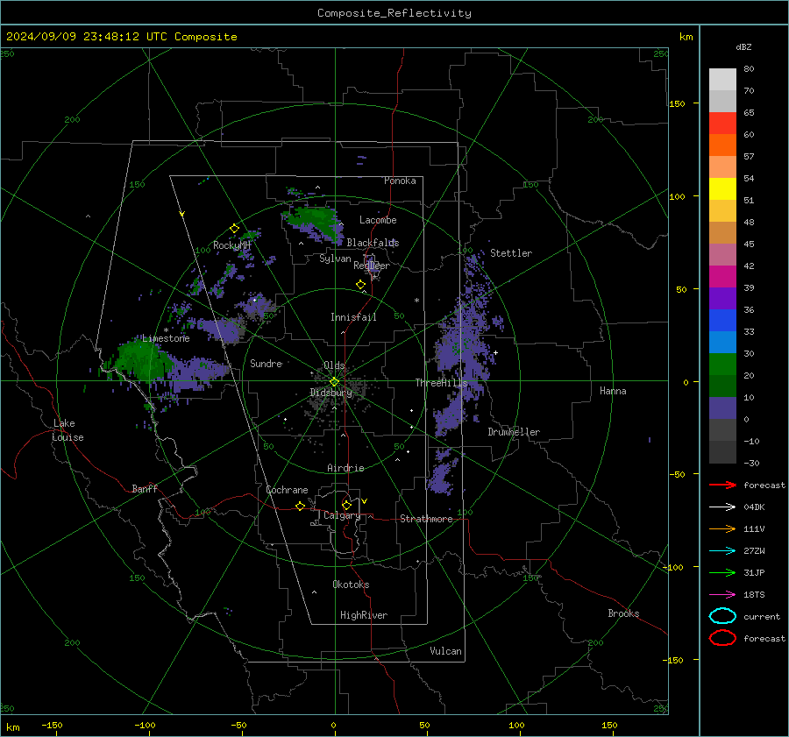Pick the bright yellow 54 dBZ swatch
The width and height of the screenshot is (789, 737).
coord(722,188)
